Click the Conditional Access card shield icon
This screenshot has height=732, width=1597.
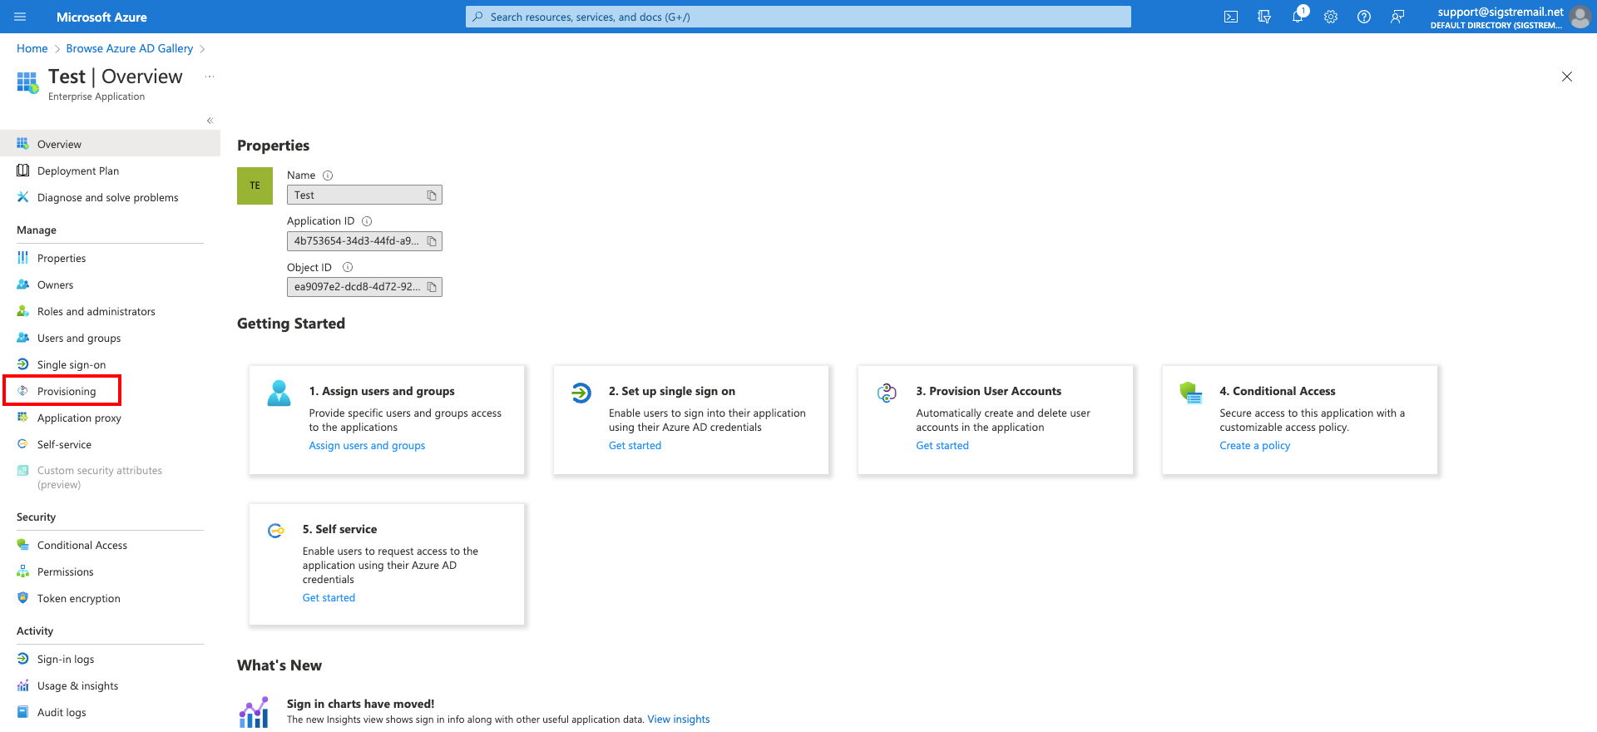tap(1191, 393)
